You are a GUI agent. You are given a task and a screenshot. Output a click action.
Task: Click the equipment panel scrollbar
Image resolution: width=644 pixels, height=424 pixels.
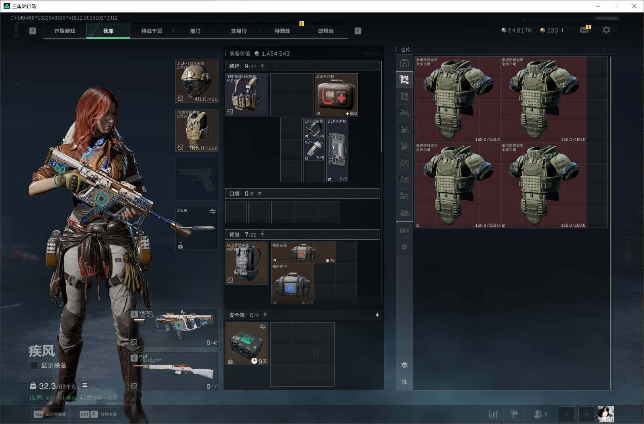click(x=381, y=106)
